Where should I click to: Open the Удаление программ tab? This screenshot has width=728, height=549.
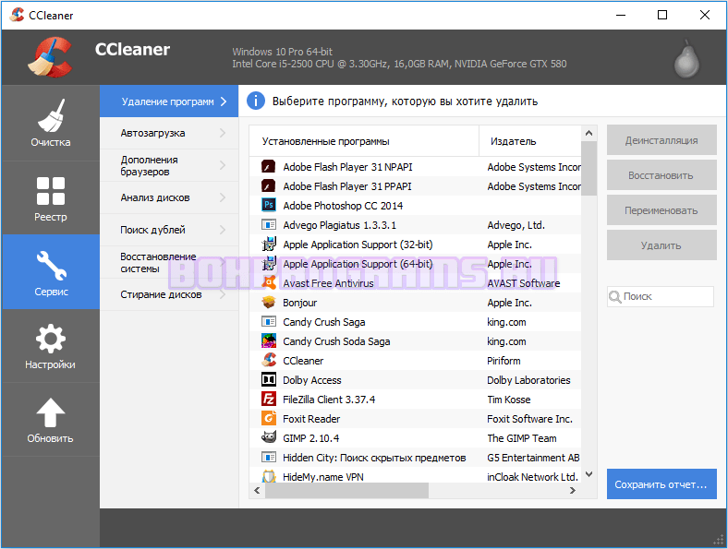pyautogui.click(x=169, y=101)
